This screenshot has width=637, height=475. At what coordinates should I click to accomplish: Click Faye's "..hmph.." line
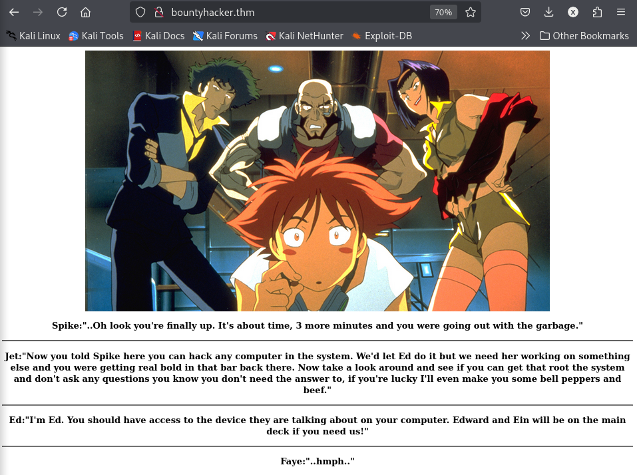pyautogui.click(x=318, y=461)
